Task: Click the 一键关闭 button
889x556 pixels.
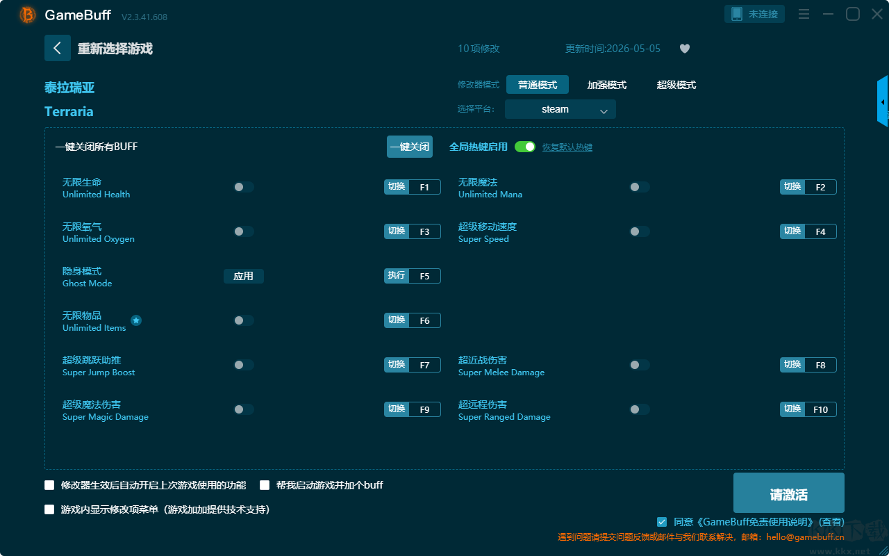Action: 410,147
